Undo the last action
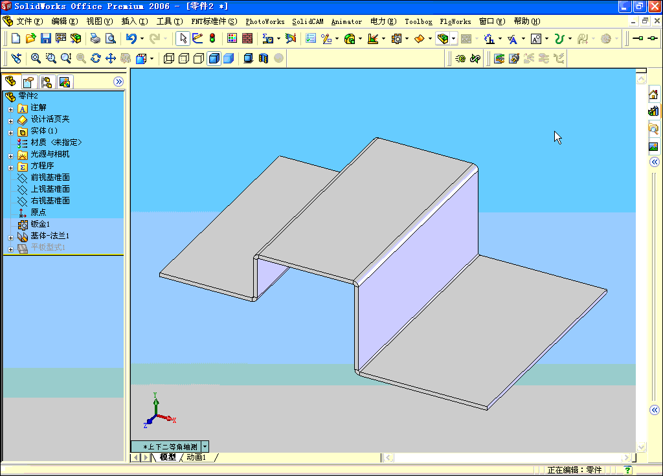 pos(131,38)
